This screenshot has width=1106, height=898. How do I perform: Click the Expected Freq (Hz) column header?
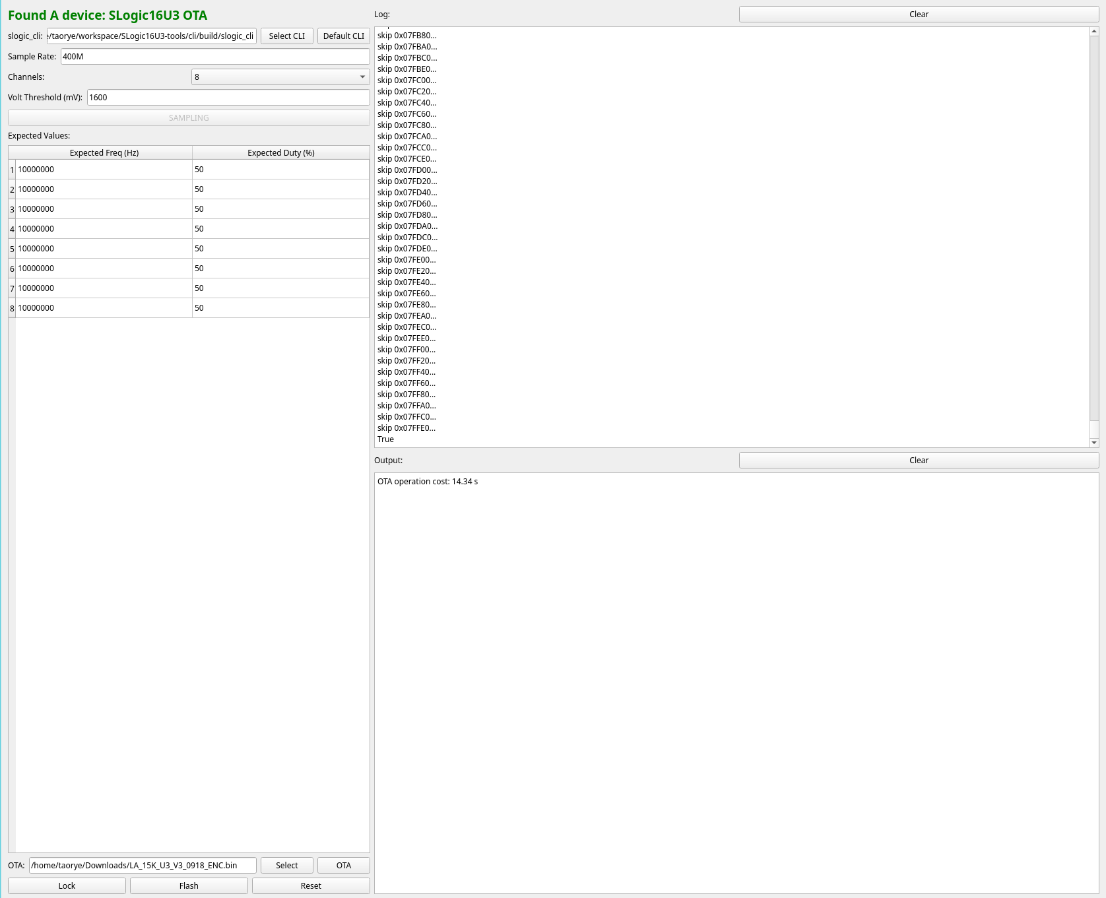[104, 153]
